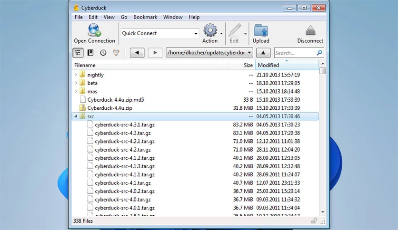Select cyberduck-src-4.2.1.tar.gz file name
The width and height of the screenshot is (398, 230).
click(x=125, y=141)
